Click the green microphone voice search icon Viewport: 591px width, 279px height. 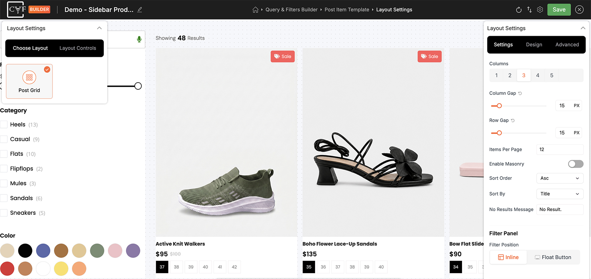[139, 39]
